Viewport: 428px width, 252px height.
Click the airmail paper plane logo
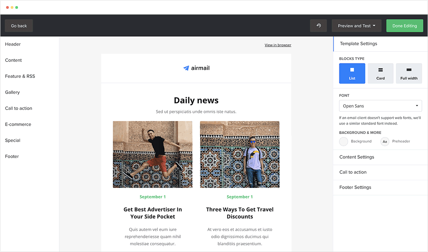[x=186, y=68]
